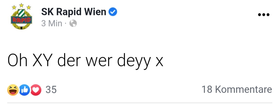Open the 18 Kommentare comments link
Image resolution: width=279 pixels, height=110 pixels.
237,90
